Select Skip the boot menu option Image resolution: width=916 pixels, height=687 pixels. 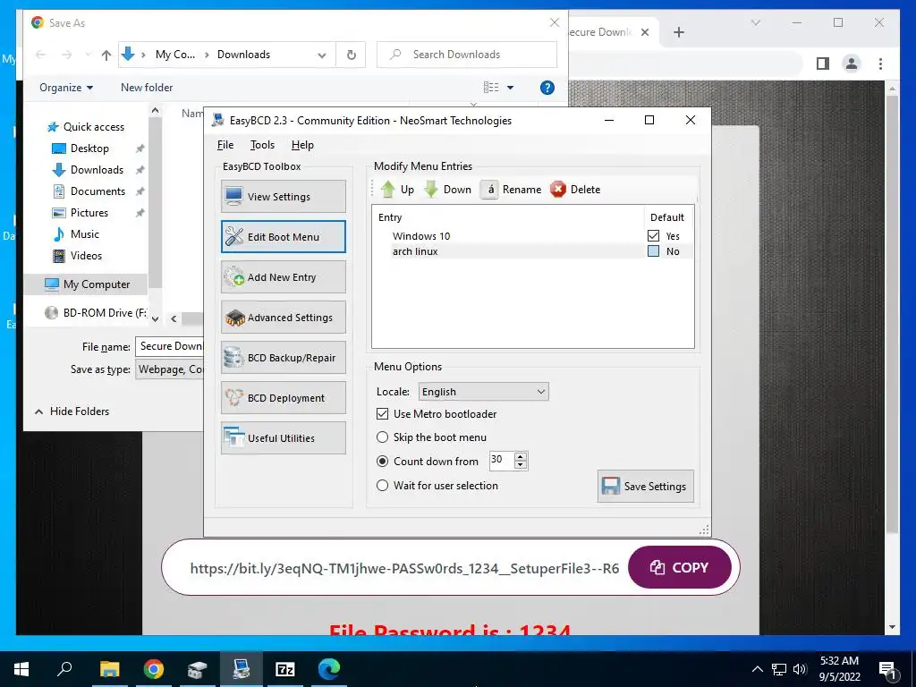382,437
